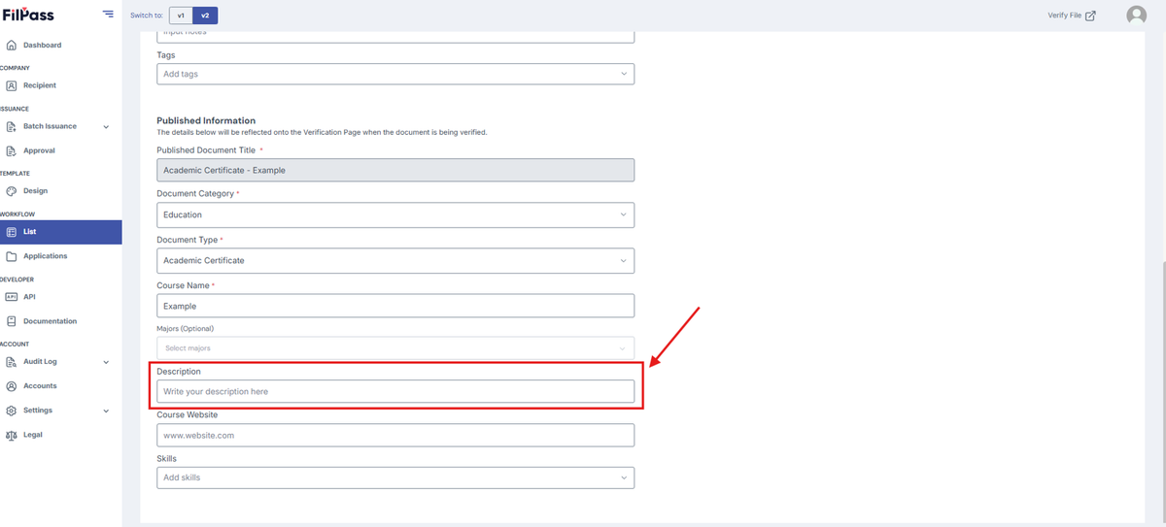
Task: Click the Recipient person icon
Action: (x=11, y=85)
